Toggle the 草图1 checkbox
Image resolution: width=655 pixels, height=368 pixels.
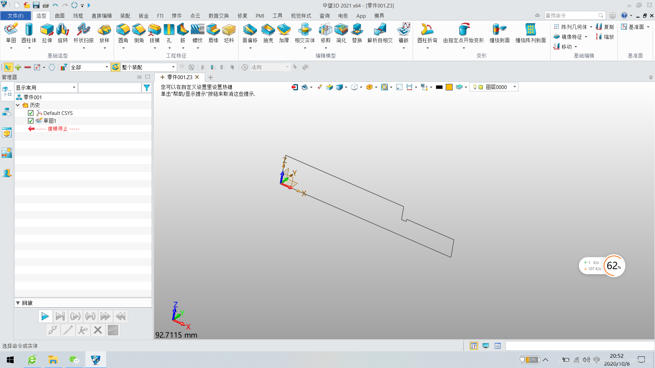(31, 121)
